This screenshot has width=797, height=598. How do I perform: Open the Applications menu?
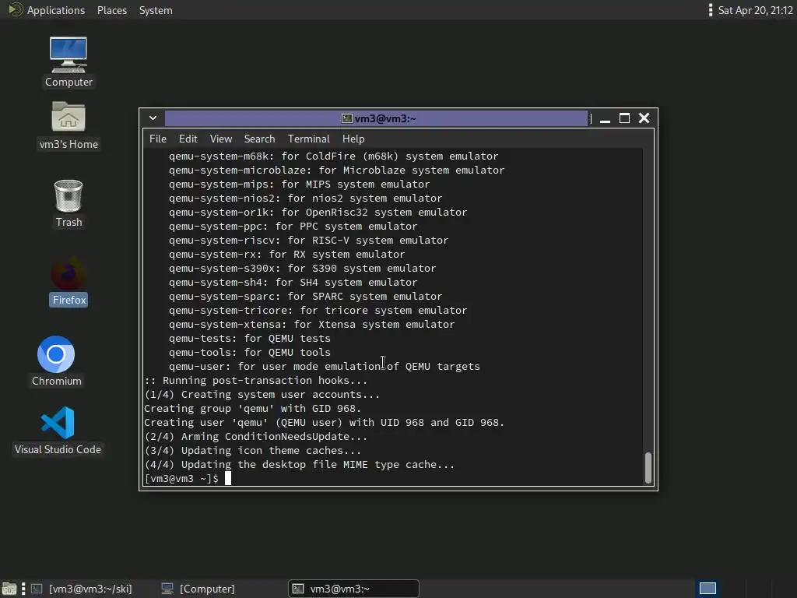coord(47,10)
